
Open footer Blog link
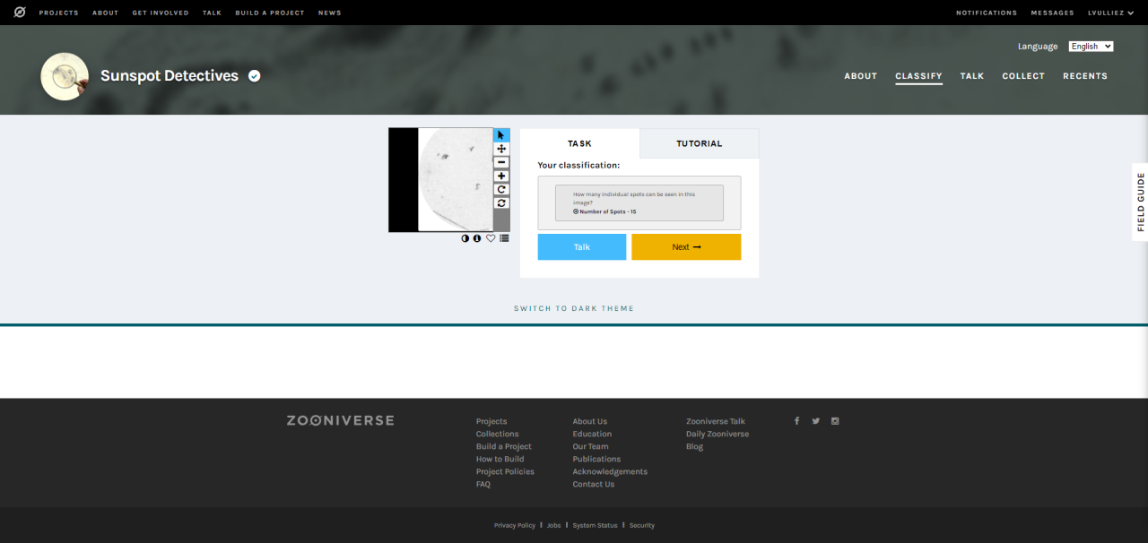point(695,446)
